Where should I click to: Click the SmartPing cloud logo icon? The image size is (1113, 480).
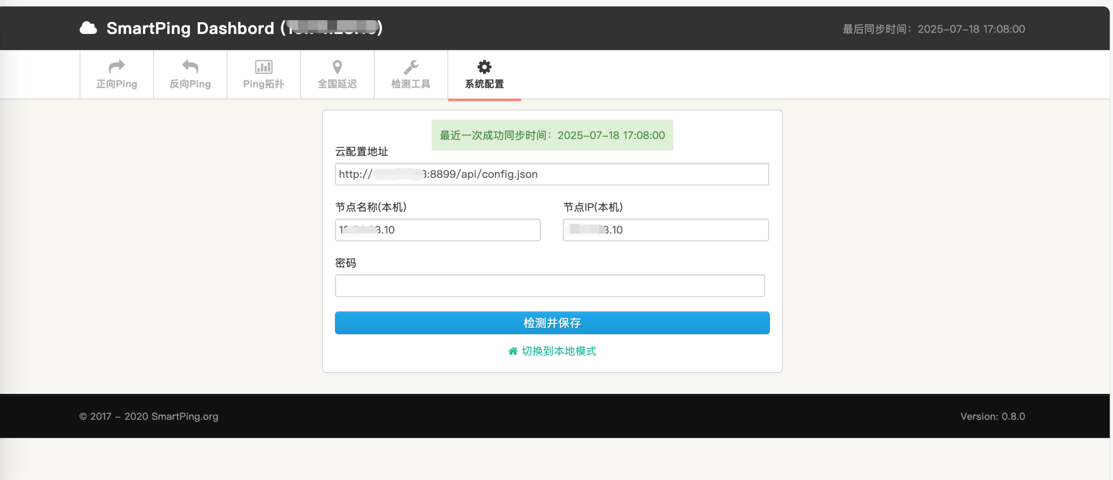pyautogui.click(x=88, y=28)
